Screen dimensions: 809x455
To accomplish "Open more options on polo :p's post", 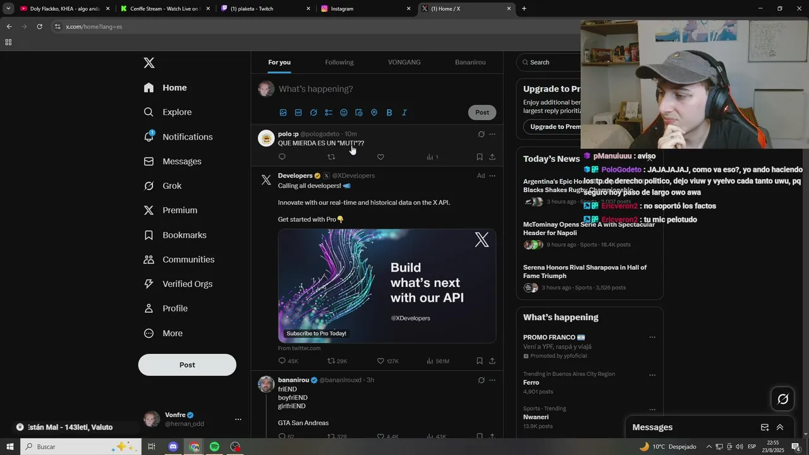I will [492, 134].
